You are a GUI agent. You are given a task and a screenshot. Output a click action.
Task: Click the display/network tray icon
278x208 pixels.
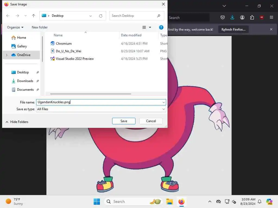[x=227, y=201]
